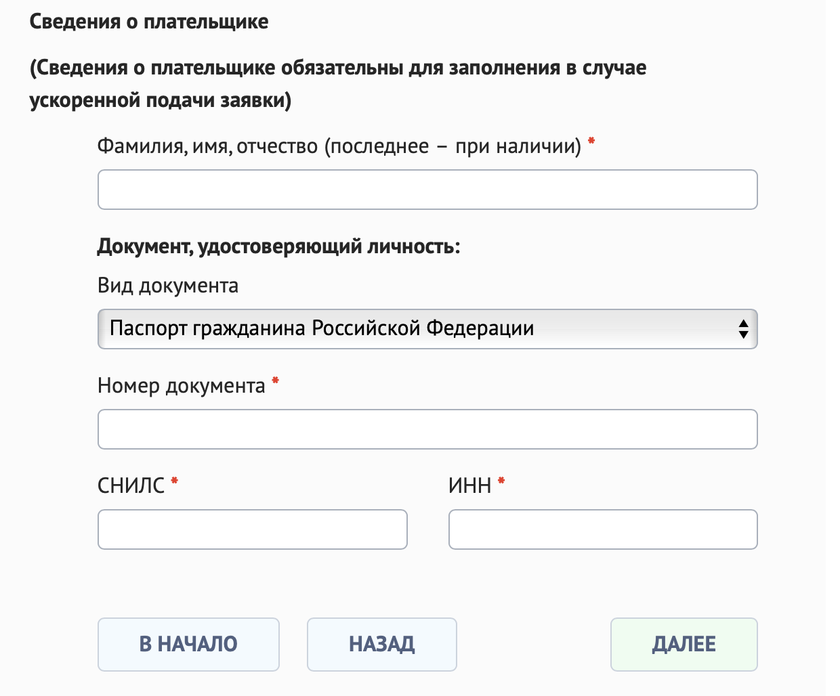This screenshot has height=696, width=840.
Task: Expand the Паспорт гражданина Российской Федерации combo box
Action: pyautogui.click(x=427, y=329)
